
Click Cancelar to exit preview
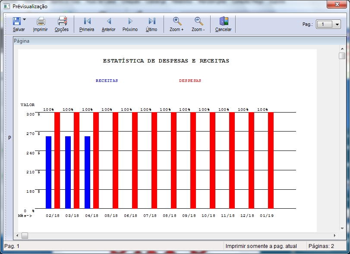[223, 21]
